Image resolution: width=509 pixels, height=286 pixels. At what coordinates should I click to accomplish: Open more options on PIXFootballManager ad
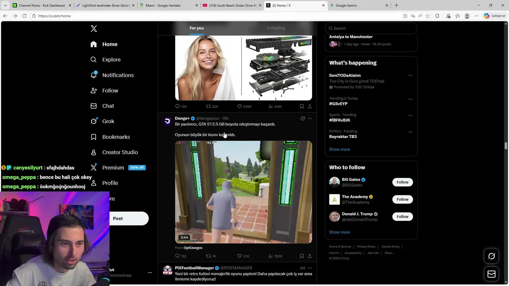(x=309, y=268)
